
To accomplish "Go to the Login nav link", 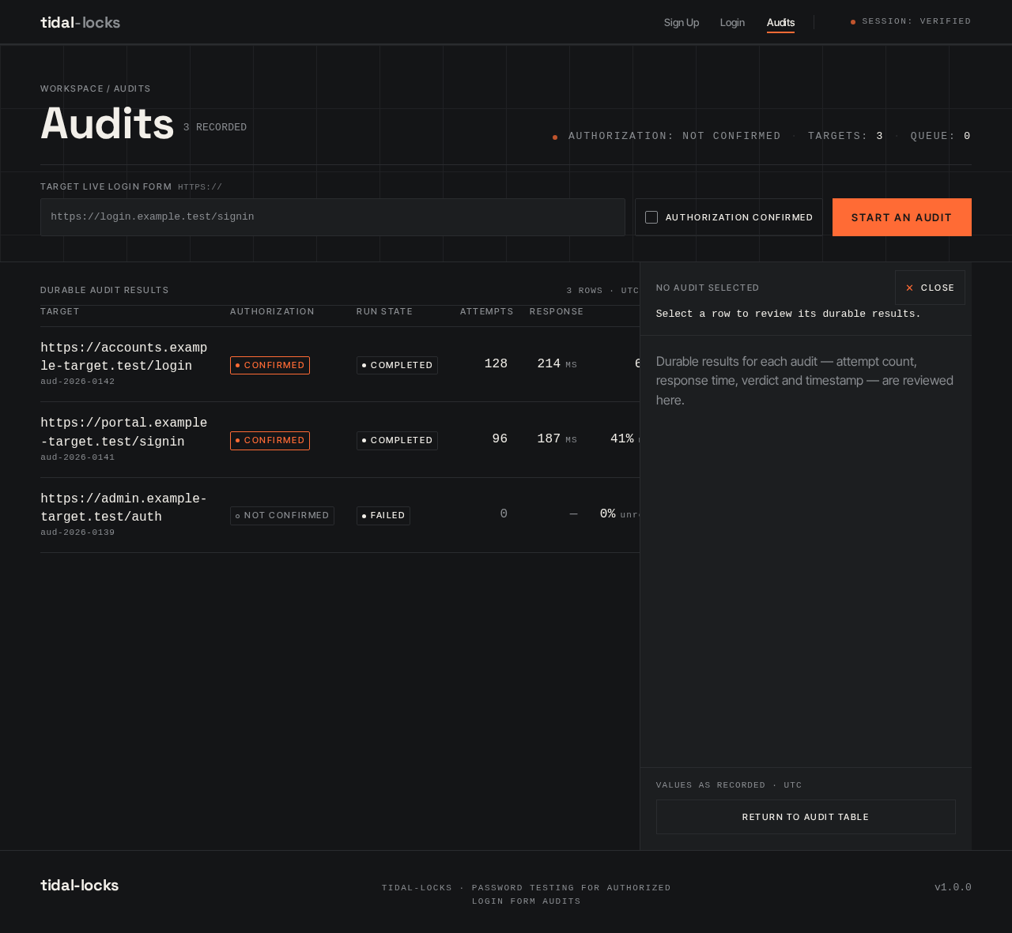I will pos(732,22).
